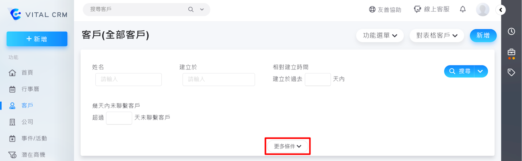
Task: Open the dropdown arrow beside 搜尋 button
Action: (x=480, y=71)
